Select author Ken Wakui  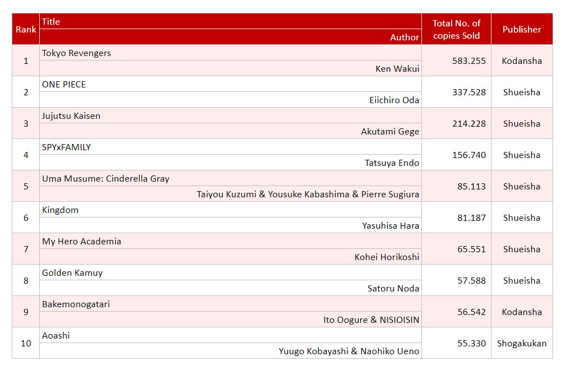(x=230, y=68)
